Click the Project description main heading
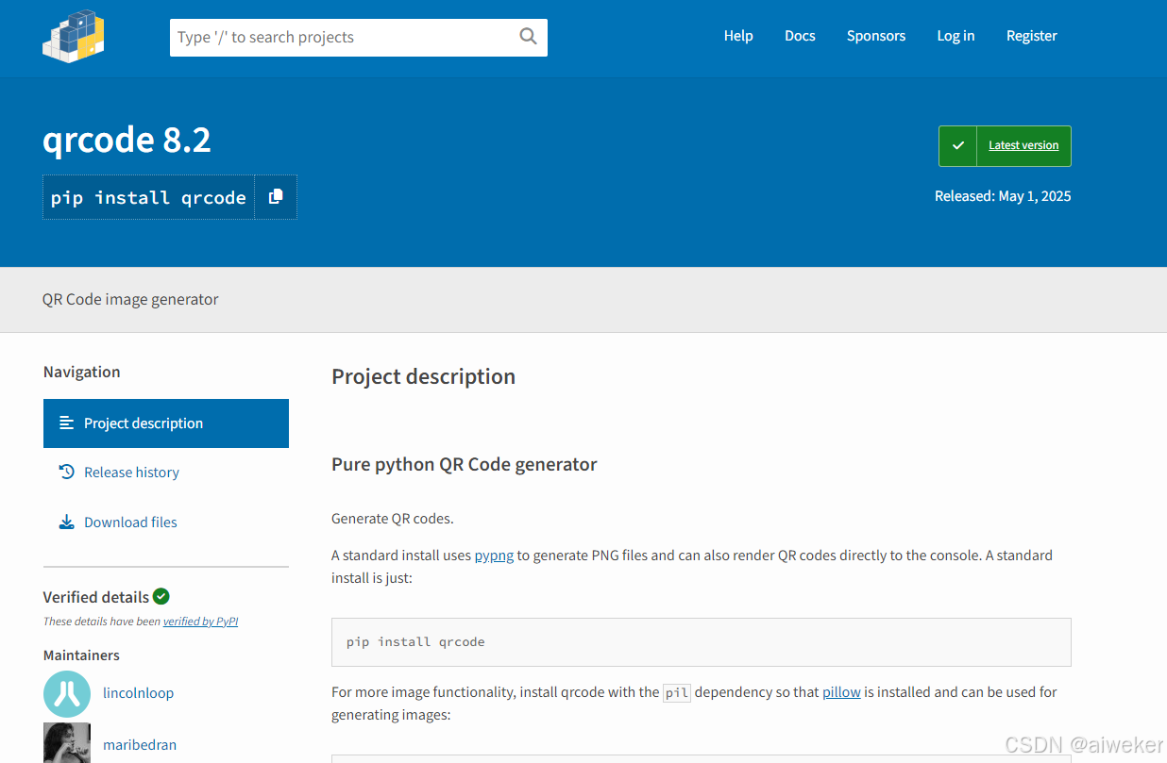The image size is (1167, 763). tap(423, 376)
